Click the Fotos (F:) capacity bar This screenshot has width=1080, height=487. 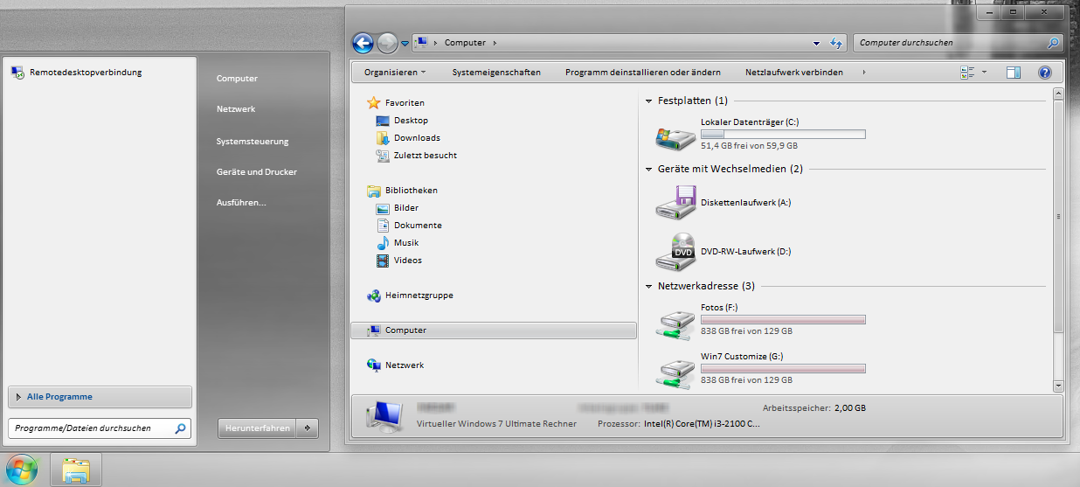783,320
